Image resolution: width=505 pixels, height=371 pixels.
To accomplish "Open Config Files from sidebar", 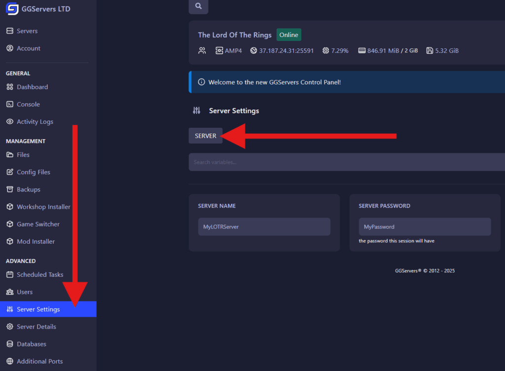I will 33,172.
